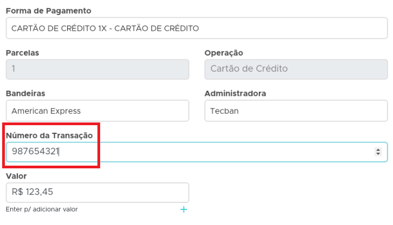Click the "Enter p/ adicionar valor" hint

[42, 209]
